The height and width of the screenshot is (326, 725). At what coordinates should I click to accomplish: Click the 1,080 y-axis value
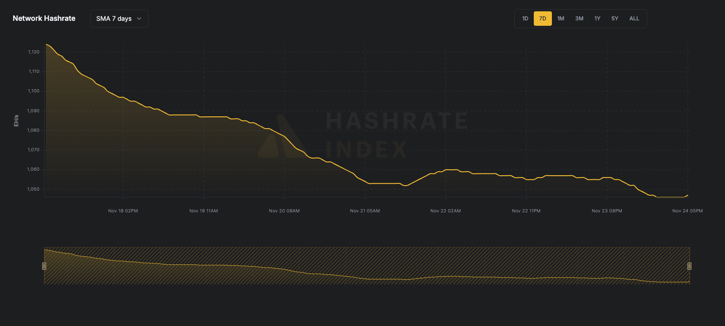pos(34,130)
